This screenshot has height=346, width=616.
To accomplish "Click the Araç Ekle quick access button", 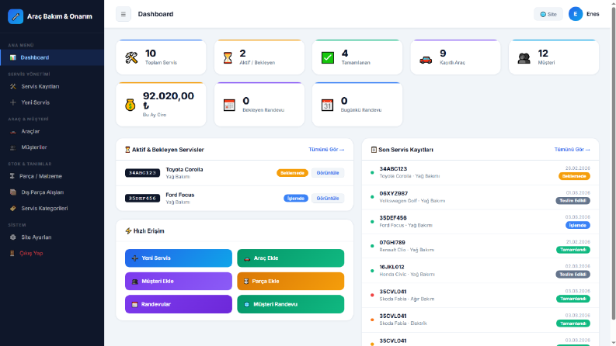I will [x=291, y=258].
